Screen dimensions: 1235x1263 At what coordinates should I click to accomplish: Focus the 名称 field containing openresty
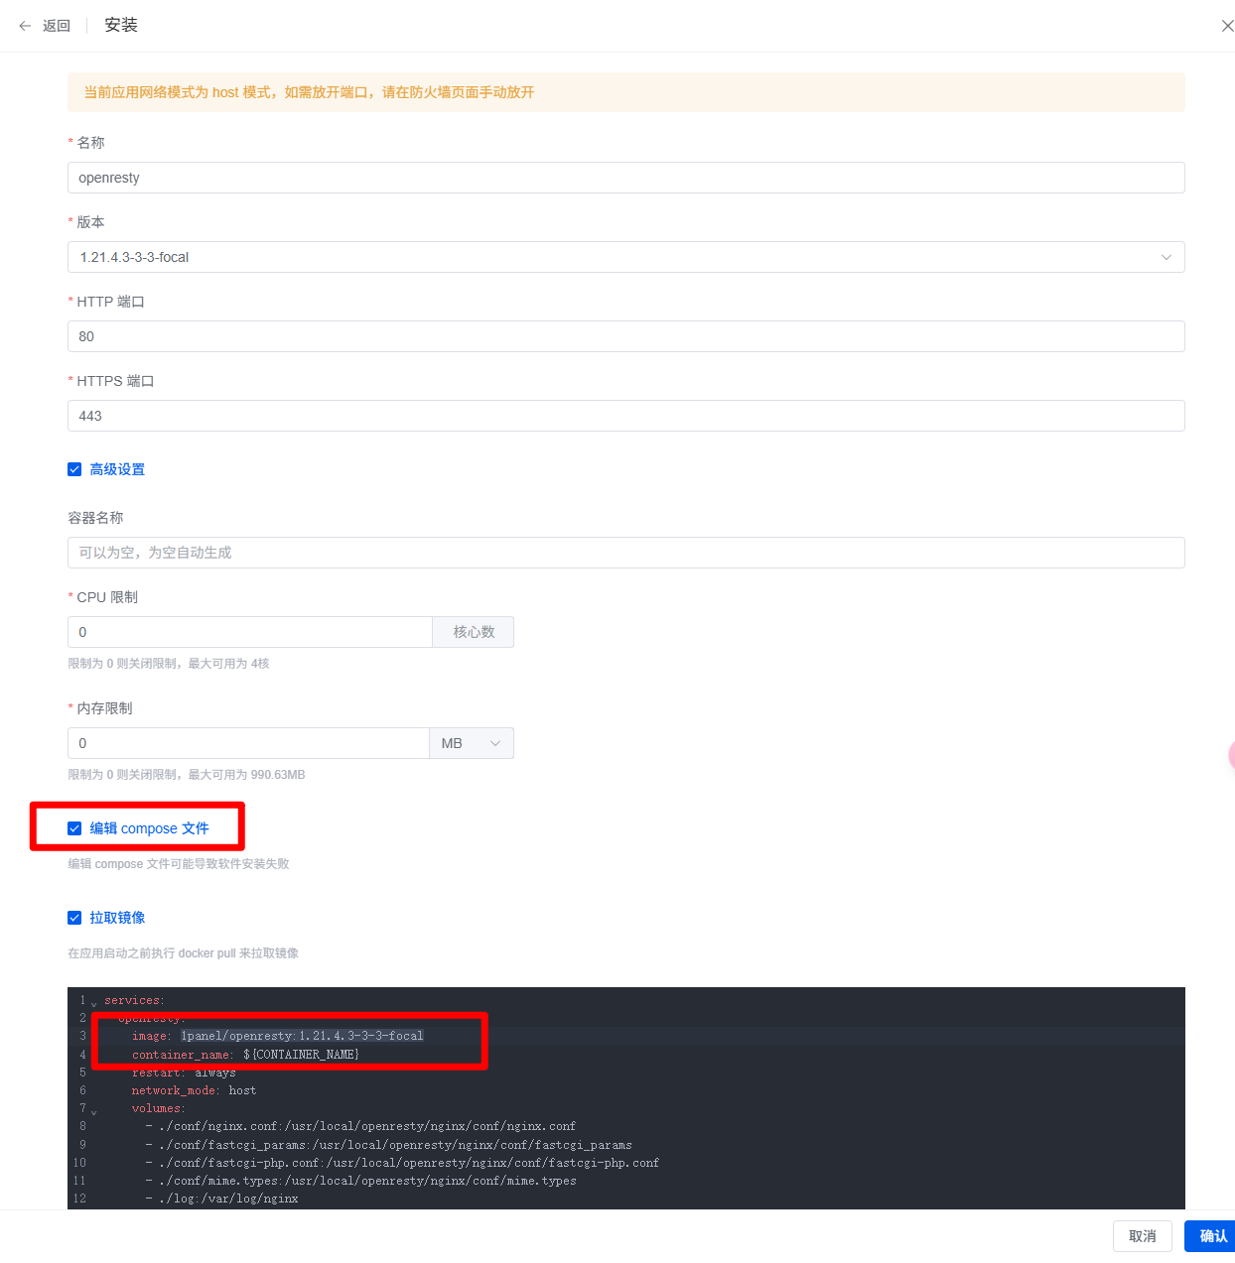pos(625,178)
